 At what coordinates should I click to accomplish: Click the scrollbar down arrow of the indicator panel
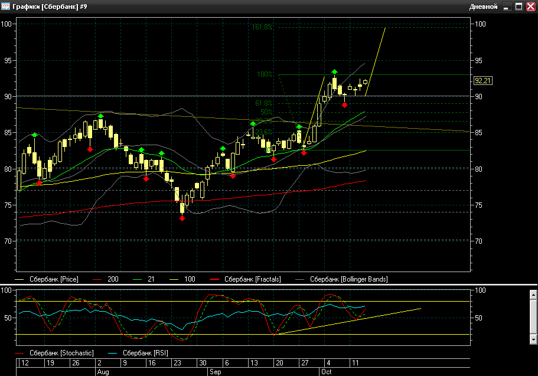click(x=533, y=339)
